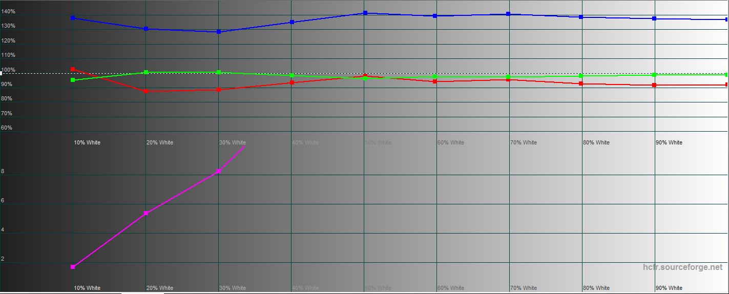The width and height of the screenshot is (729, 294).
Task: Select the red marker at 80% White
Action: point(581,83)
